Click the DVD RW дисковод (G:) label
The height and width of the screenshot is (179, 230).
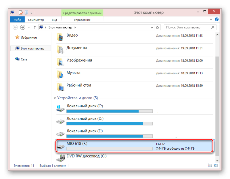coord(87,156)
